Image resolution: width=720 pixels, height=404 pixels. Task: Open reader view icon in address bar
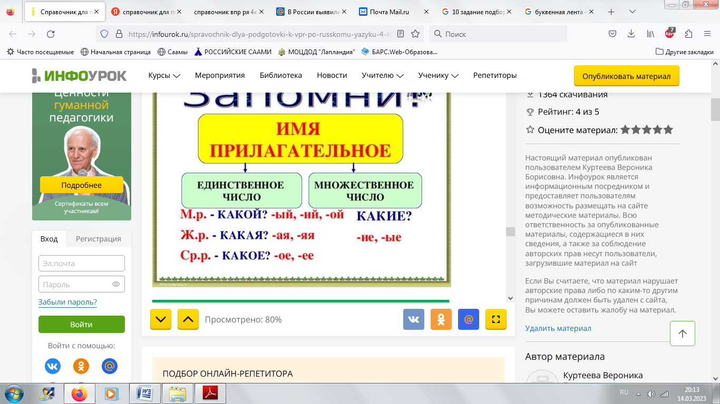pos(401,34)
